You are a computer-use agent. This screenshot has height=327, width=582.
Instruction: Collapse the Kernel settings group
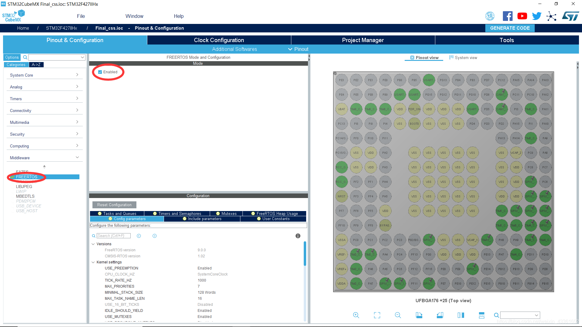coord(93,262)
